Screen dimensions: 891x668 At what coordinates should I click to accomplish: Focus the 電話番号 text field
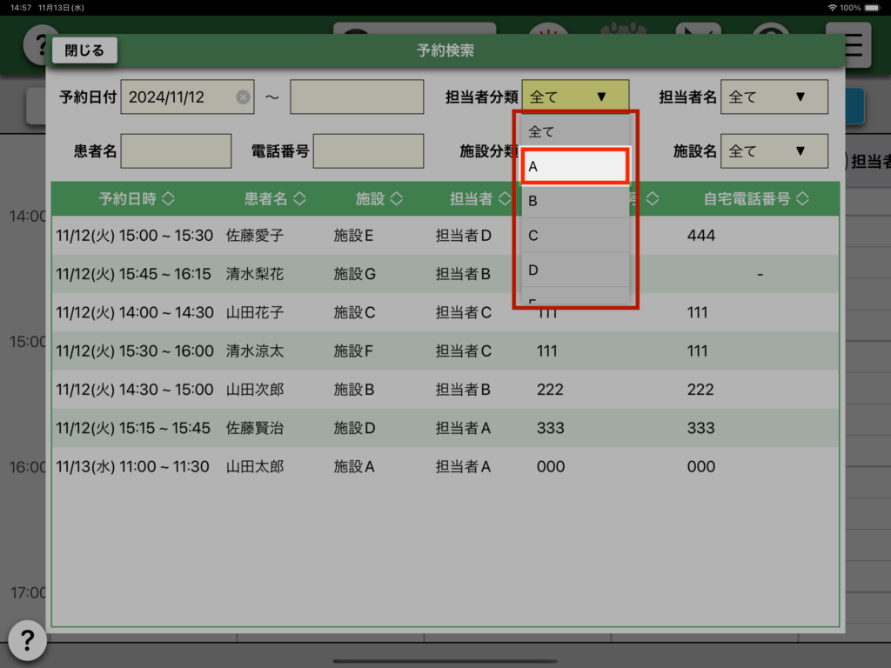[368, 151]
